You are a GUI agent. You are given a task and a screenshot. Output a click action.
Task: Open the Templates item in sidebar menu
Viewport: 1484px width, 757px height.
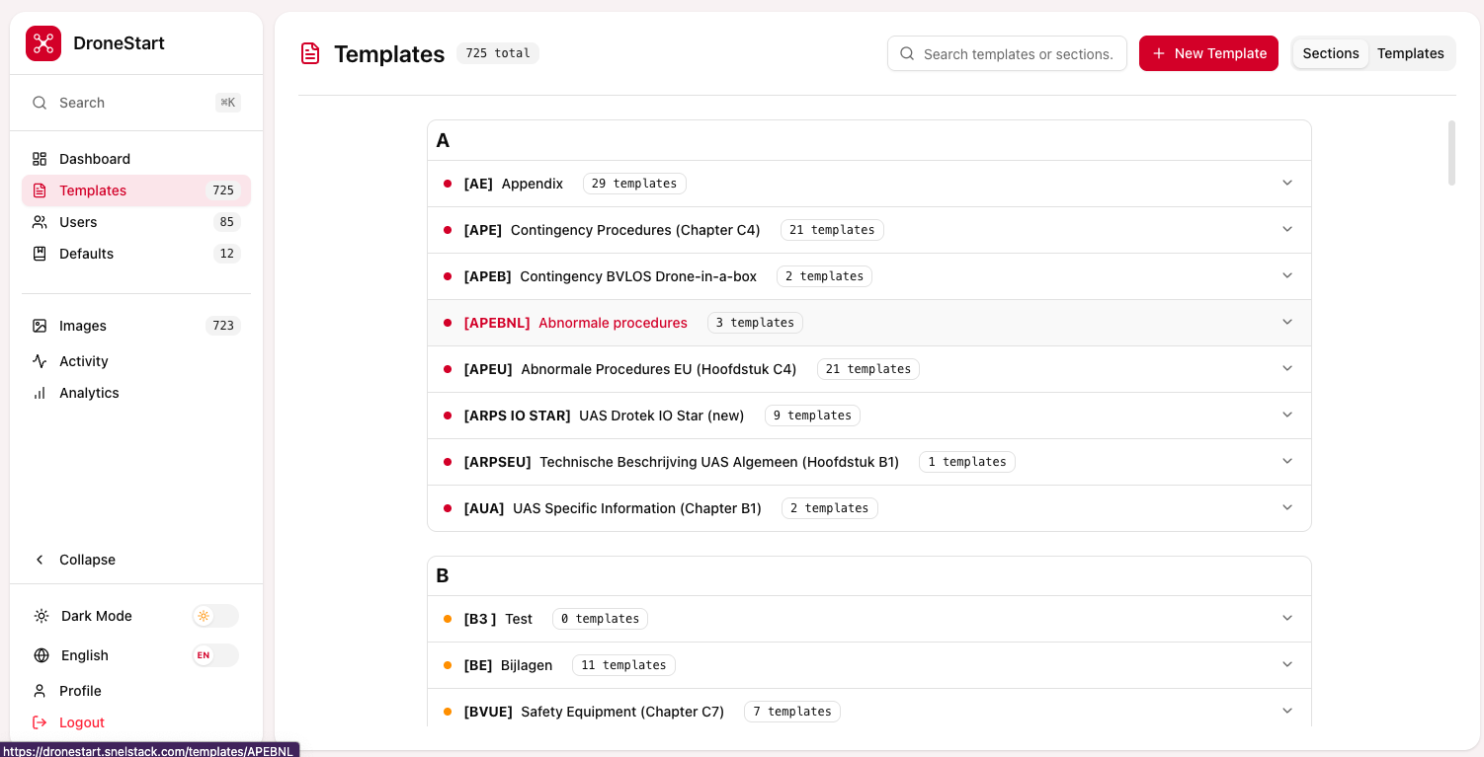(93, 190)
